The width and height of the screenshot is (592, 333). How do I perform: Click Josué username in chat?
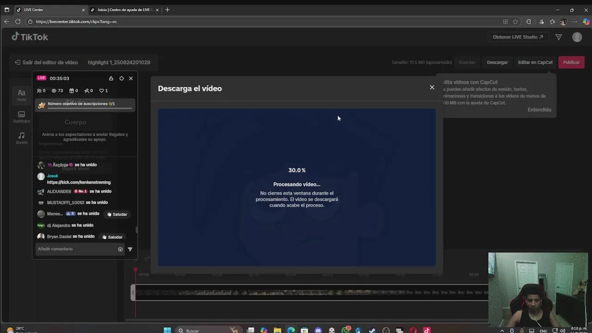pyautogui.click(x=52, y=176)
